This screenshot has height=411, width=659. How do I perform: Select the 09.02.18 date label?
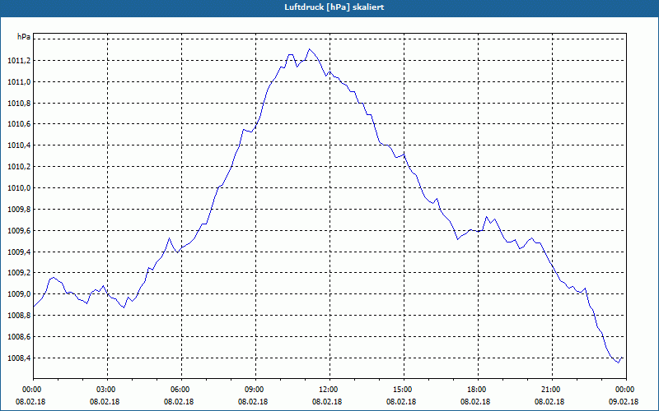point(624,402)
